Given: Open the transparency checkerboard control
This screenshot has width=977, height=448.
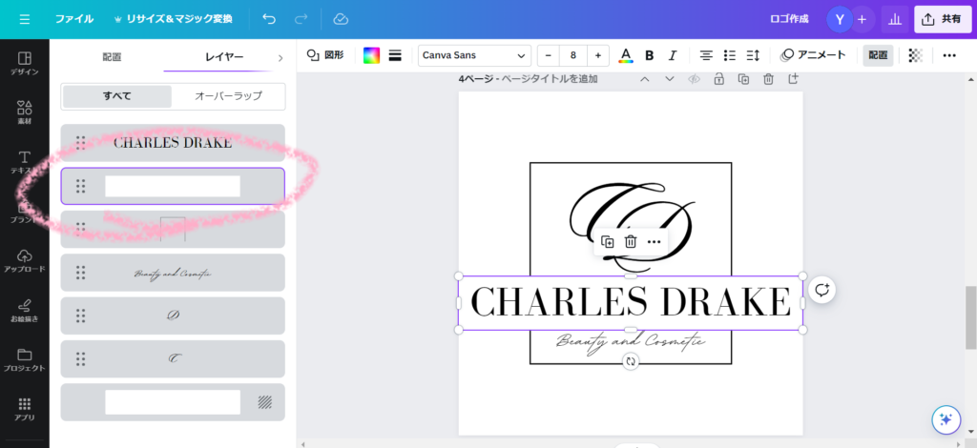Looking at the screenshot, I should [915, 55].
